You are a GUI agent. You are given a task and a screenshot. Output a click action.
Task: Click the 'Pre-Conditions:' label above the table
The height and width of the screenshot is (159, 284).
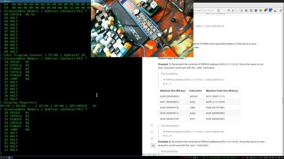pos(170,74)
